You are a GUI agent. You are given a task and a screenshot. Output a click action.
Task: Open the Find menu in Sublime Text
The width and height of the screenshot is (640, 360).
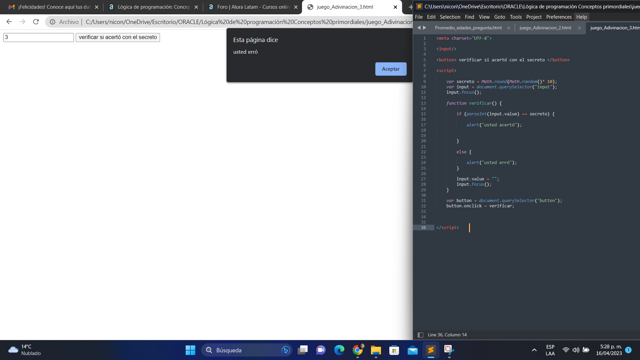469,17
